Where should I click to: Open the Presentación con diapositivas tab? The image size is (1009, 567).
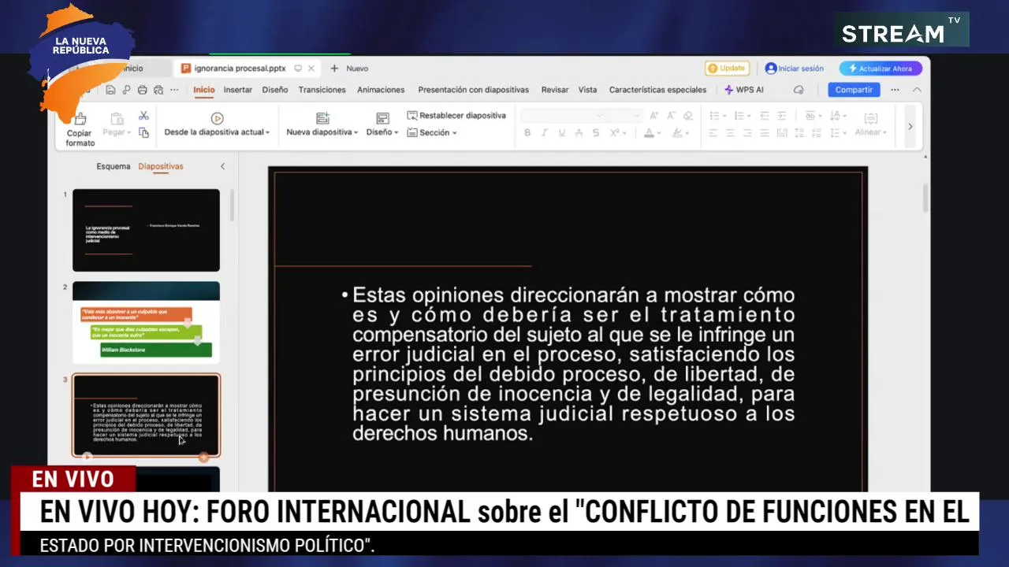[473, 90]
